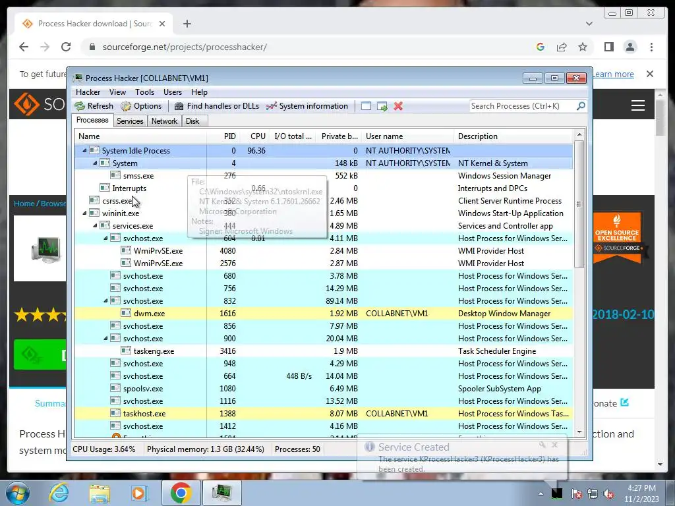
Task: Click the find window and thread icon
Action: pyautogui.click(x=382, y=106)
